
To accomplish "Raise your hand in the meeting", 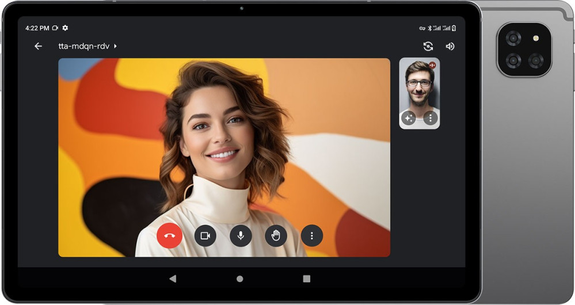I will tap(276, 235).
